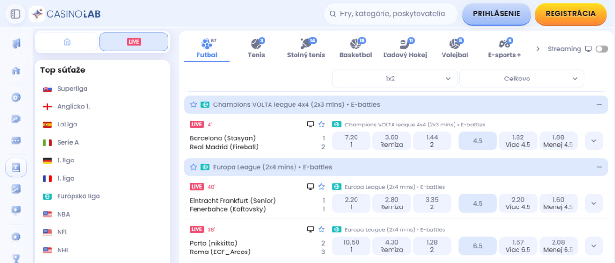This screenshot has height=263, width=615.
Task: Open stream icon for Barcelona match
Action: click(310, 125)
